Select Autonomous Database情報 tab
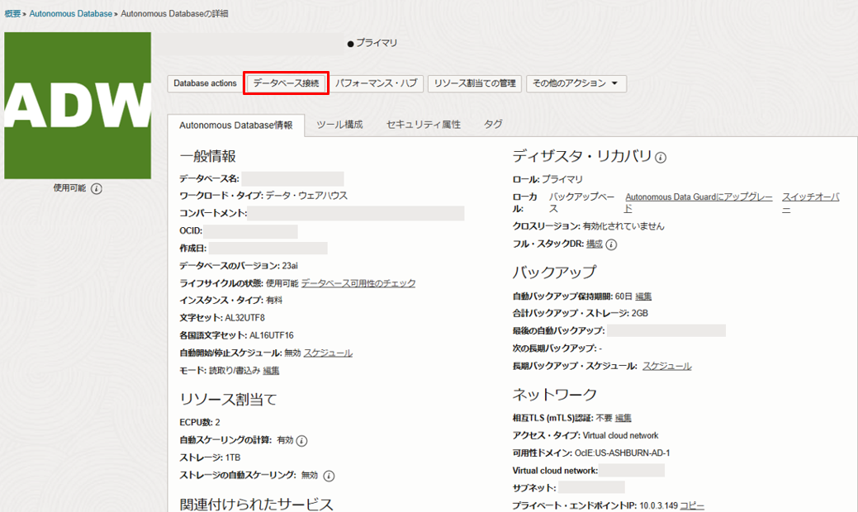858x512 pixels. tap(236, 126)
